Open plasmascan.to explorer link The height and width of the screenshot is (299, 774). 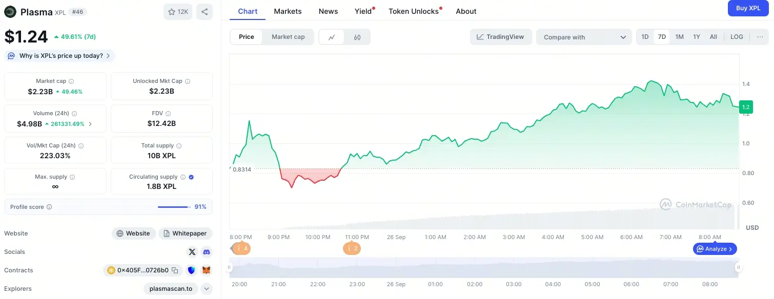pos(171,289)
